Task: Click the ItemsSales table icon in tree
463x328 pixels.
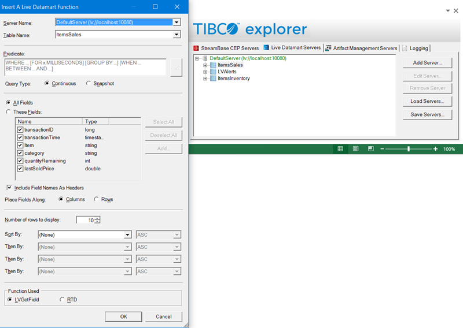Action: (x=212, y=65)
